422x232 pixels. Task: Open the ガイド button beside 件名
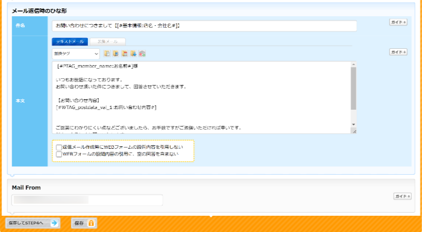click(x=398, y=22)
